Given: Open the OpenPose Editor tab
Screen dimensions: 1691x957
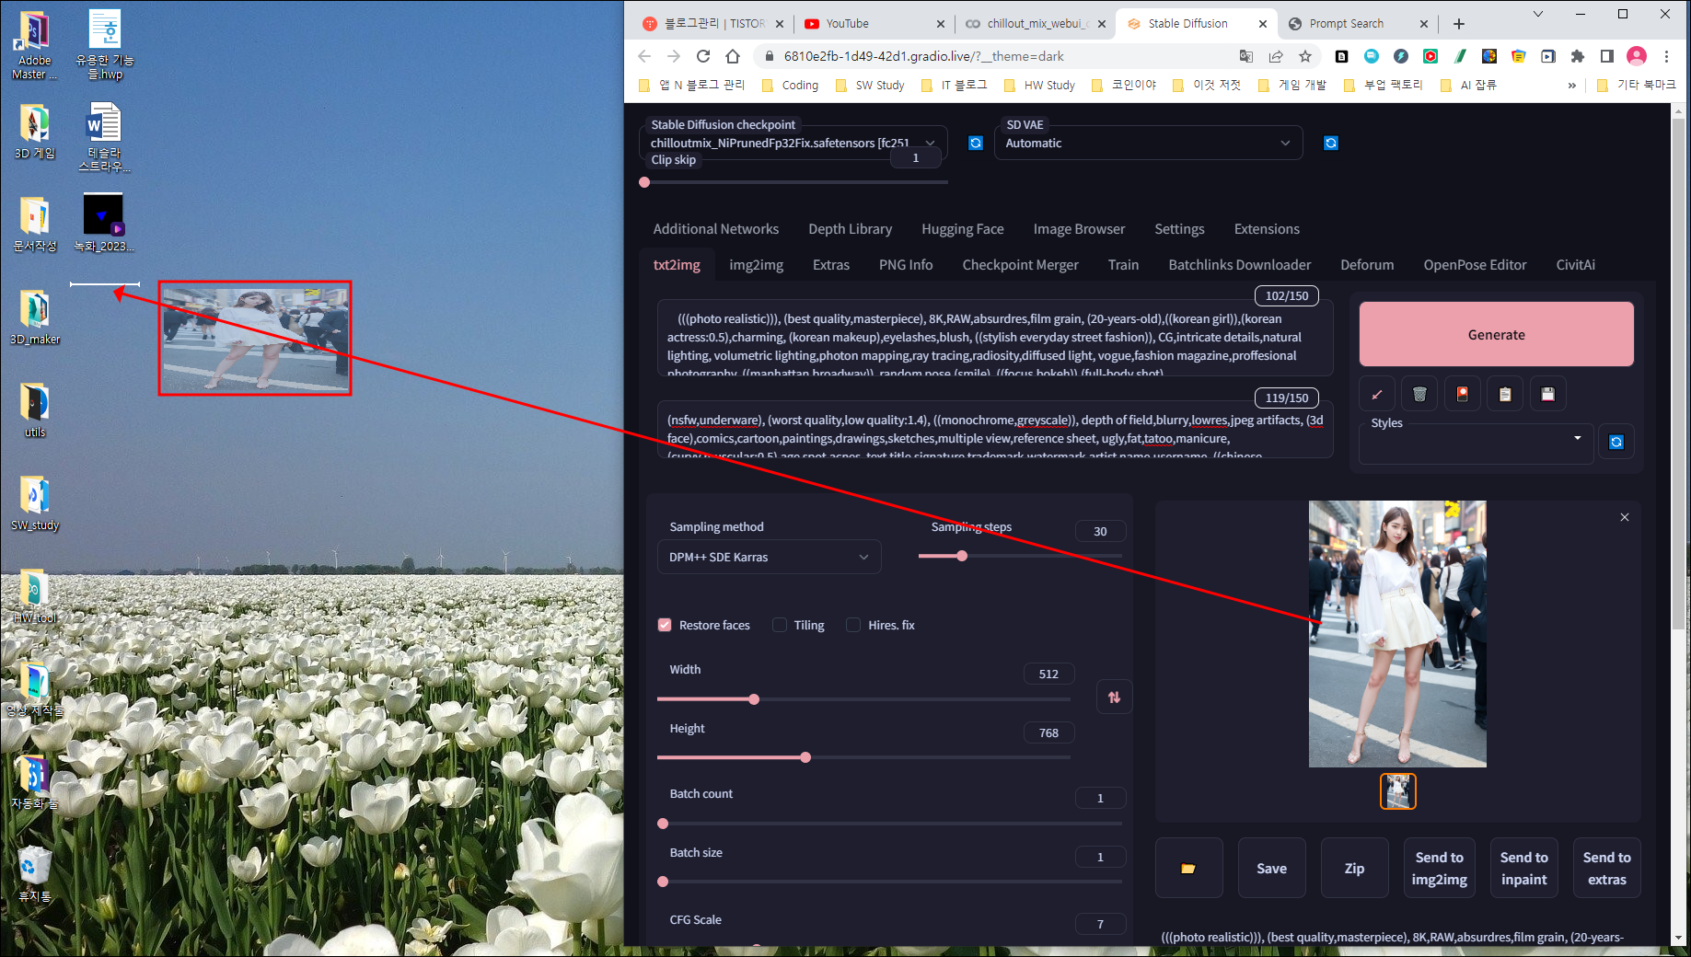Looking at the screenshot, I should click(1475, 265).
